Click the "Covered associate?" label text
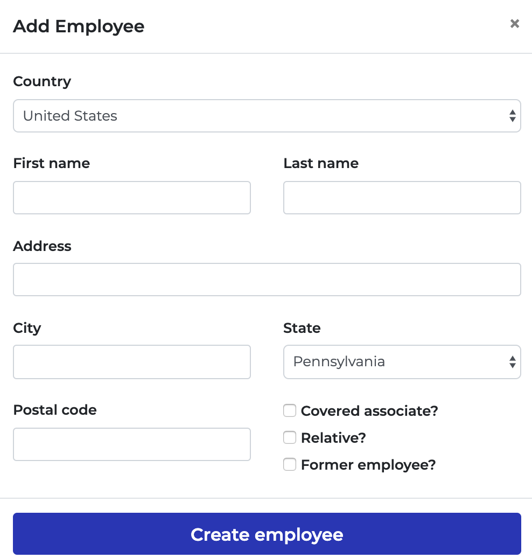The image size is (532, 558). 369,411
